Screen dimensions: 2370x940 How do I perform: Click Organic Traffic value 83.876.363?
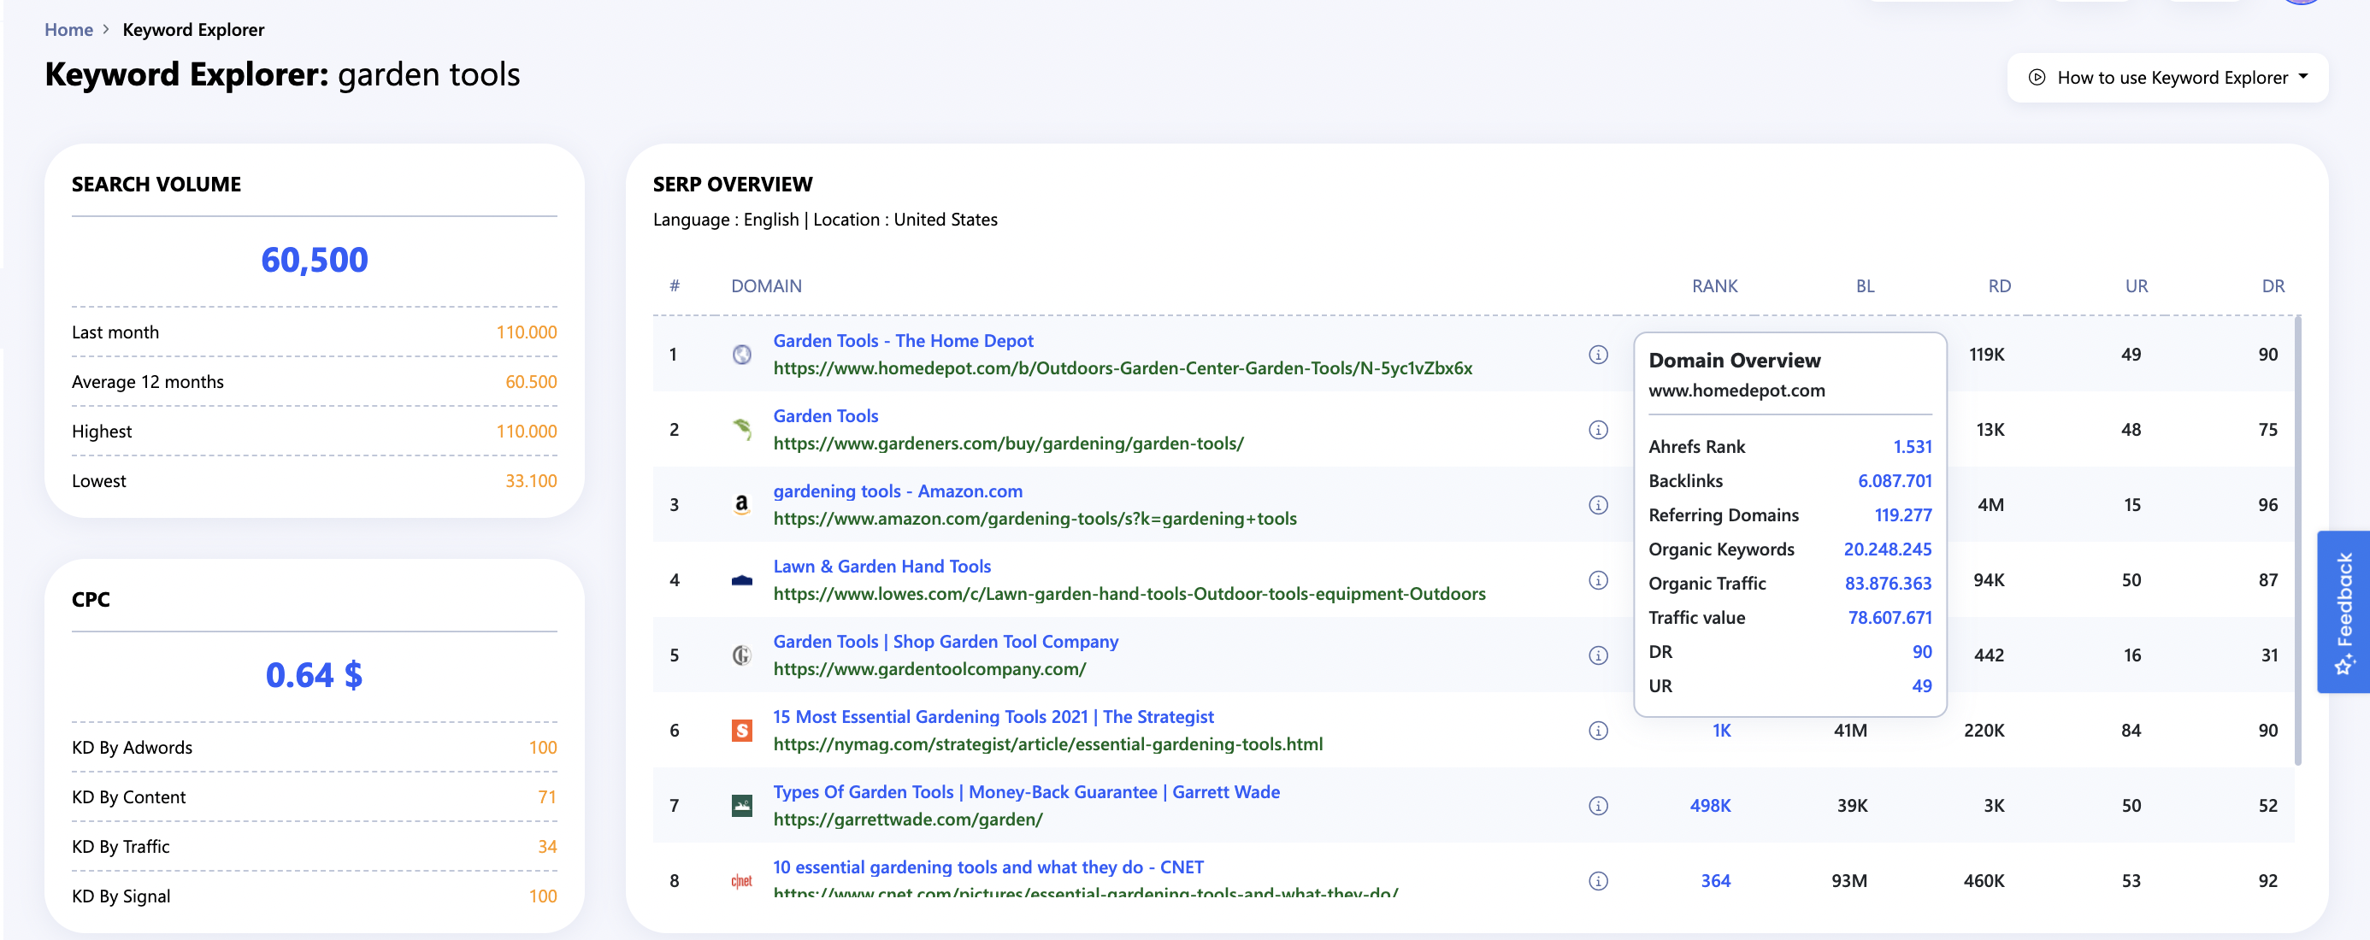click(x=1888, y=583)
